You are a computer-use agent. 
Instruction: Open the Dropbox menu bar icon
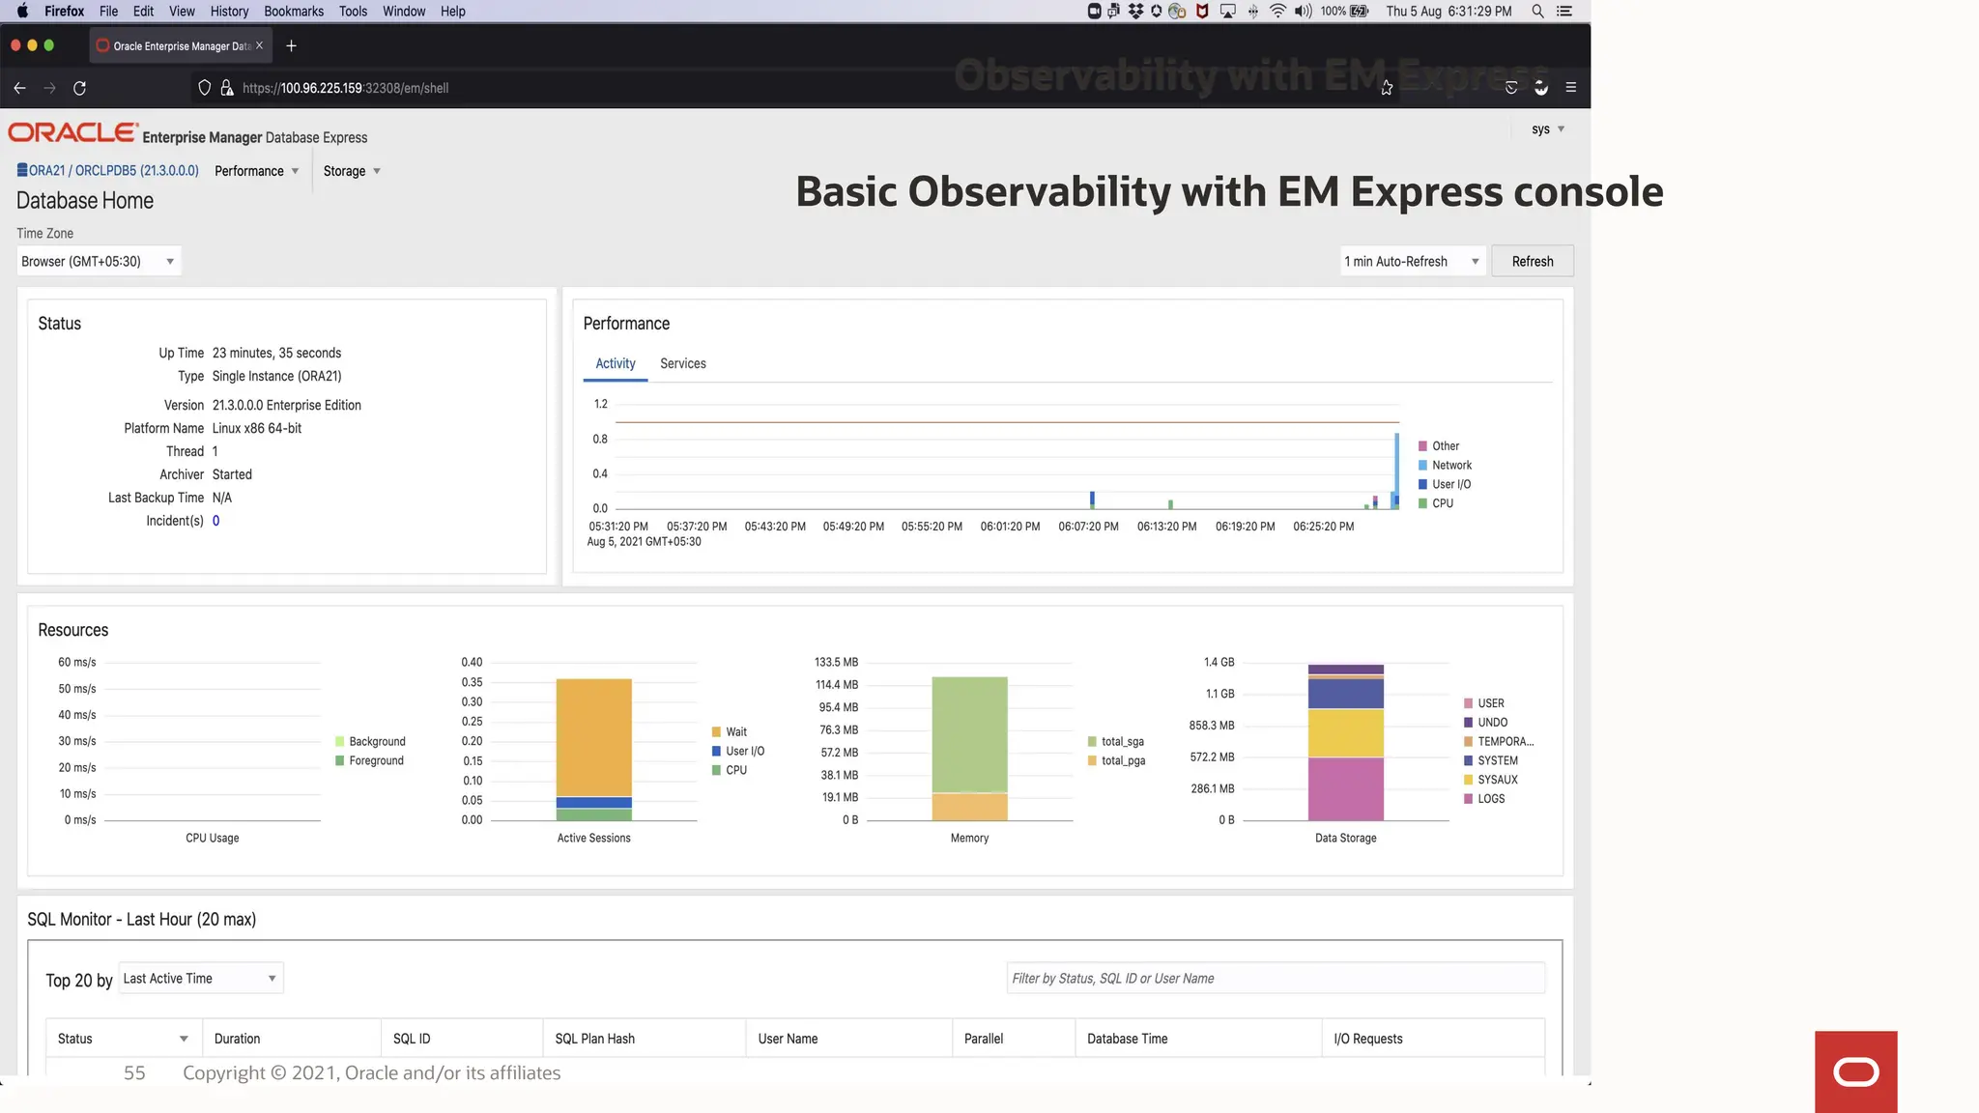coord(1135,12)
